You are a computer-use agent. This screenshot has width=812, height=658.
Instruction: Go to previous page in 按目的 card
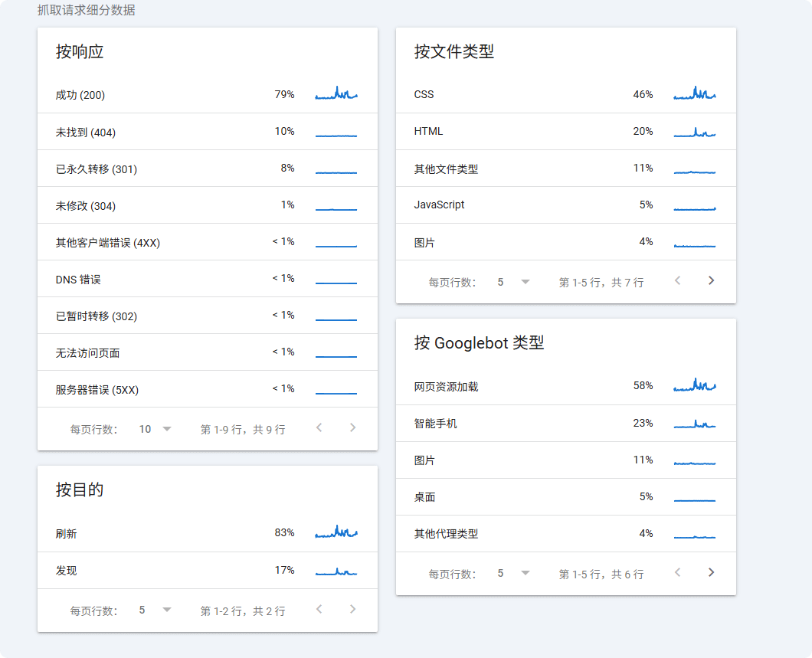click(x=319, y=609)
